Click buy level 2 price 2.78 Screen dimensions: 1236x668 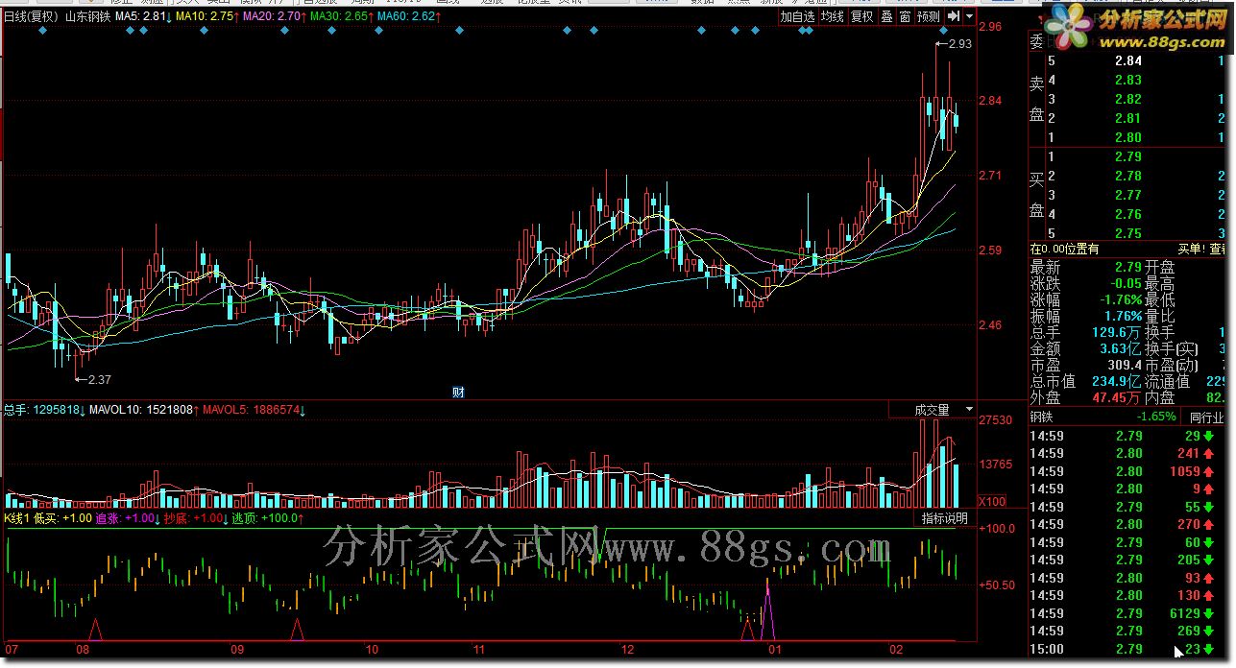click(1128, 177)
